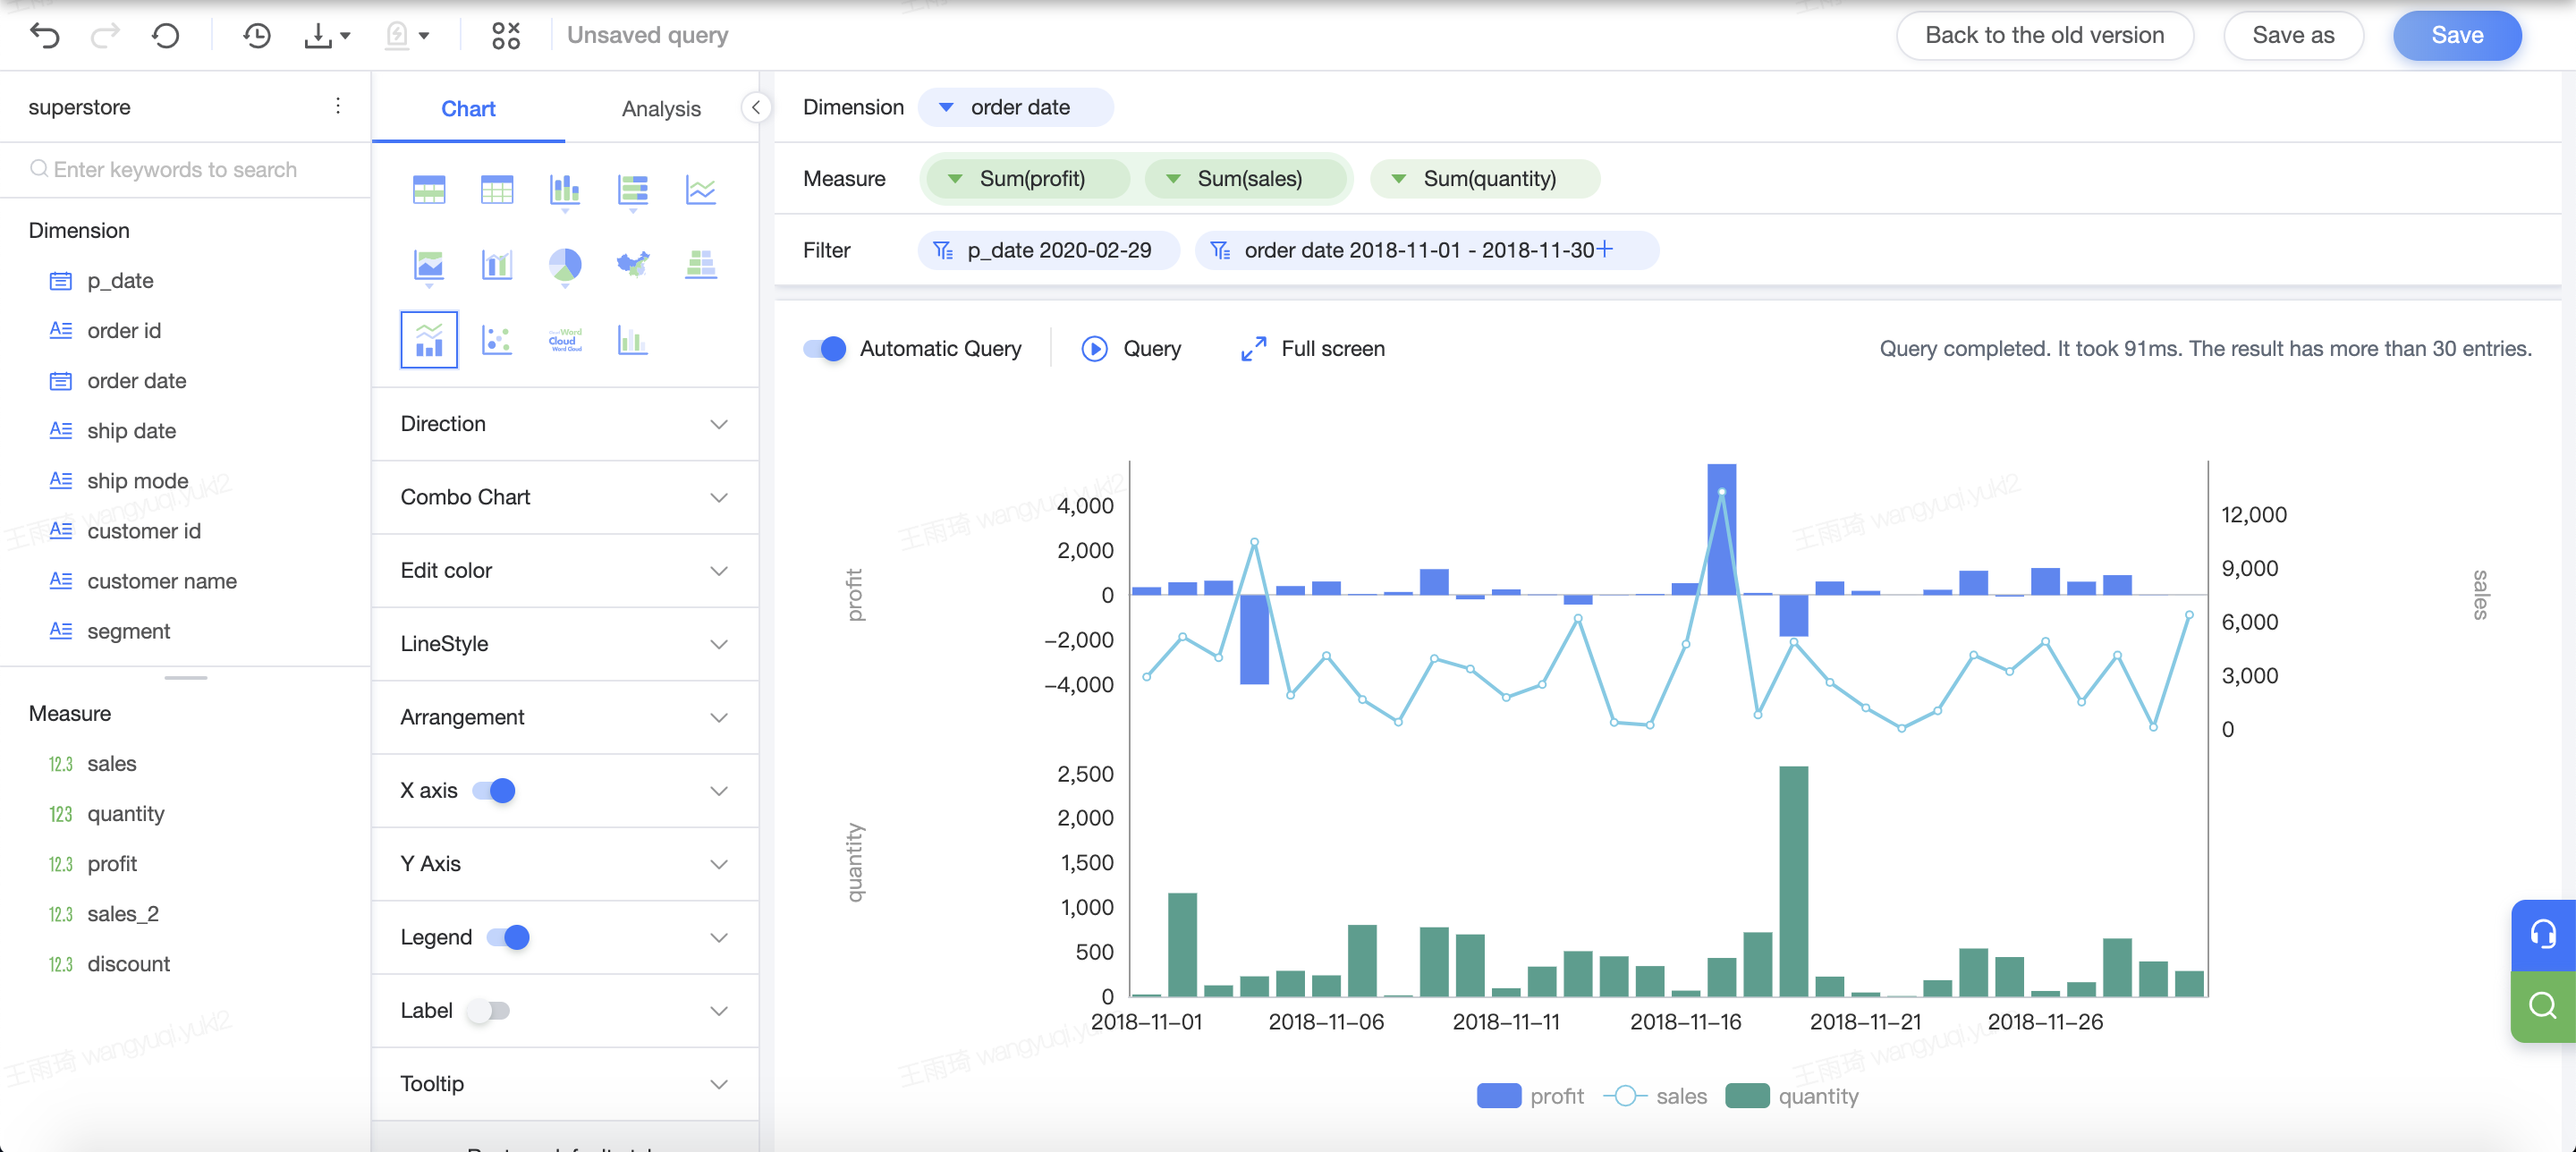Viewport: 2576px width, 1152px height.
Task: Open superstore dataset three-dot menu
Action: tap(338, 106)
